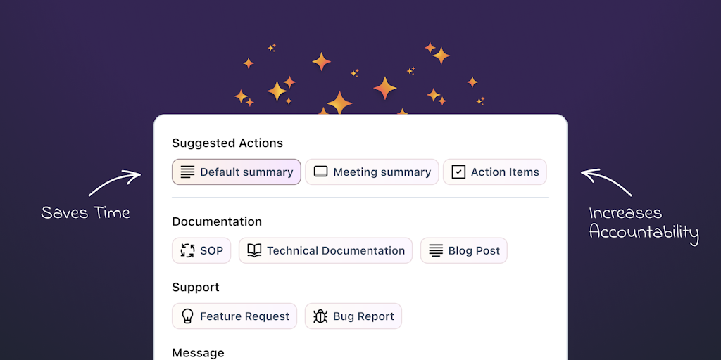Click the screen icon on Meeting summary
Viewport: 721px width, 360px height.
(320, 172)
